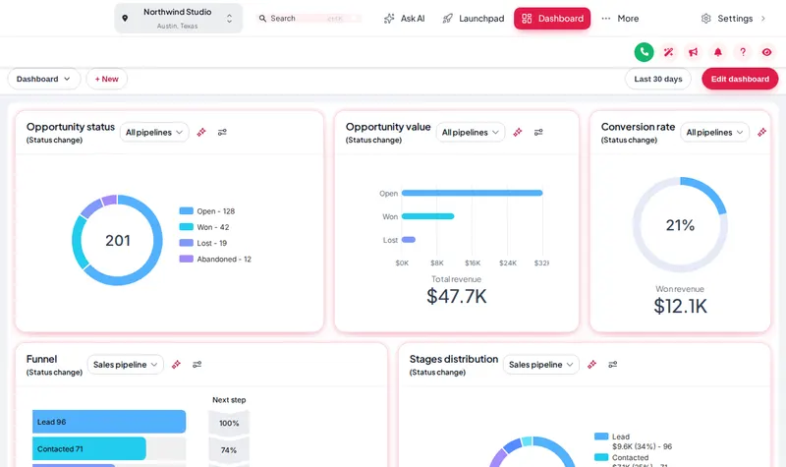Select the Launchpad menu item

click(x=474, y=19)
